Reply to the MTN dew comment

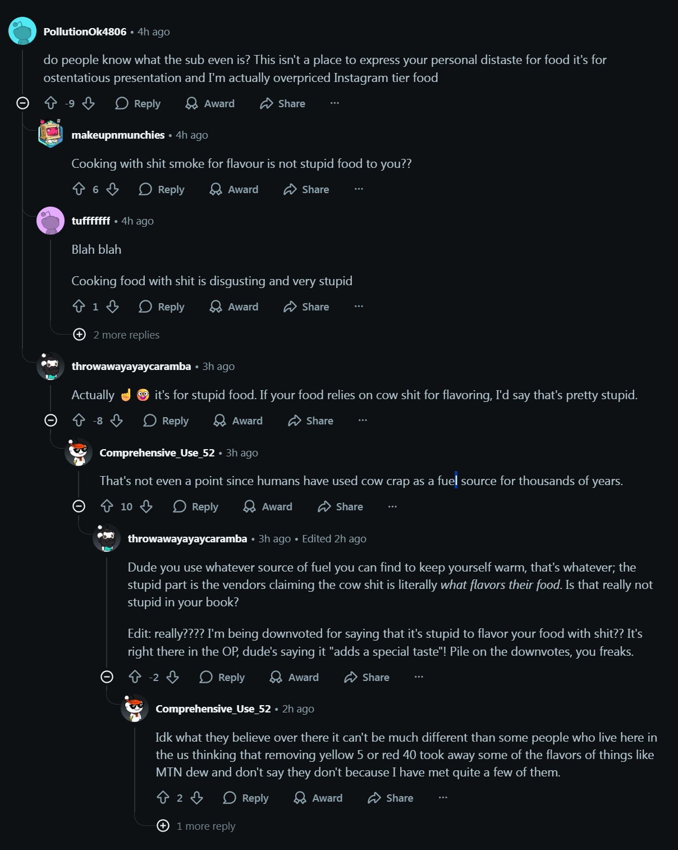246,798
